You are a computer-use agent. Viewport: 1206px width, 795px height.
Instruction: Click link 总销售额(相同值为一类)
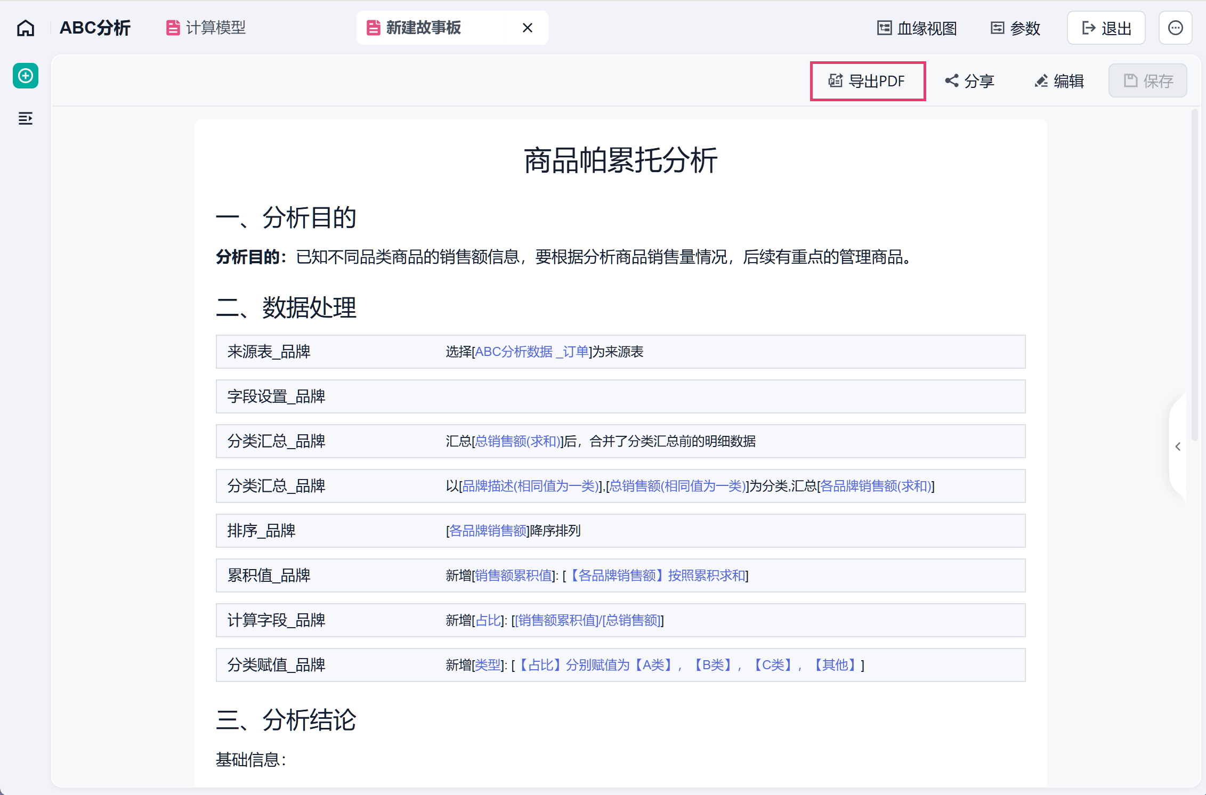(677, 486)
